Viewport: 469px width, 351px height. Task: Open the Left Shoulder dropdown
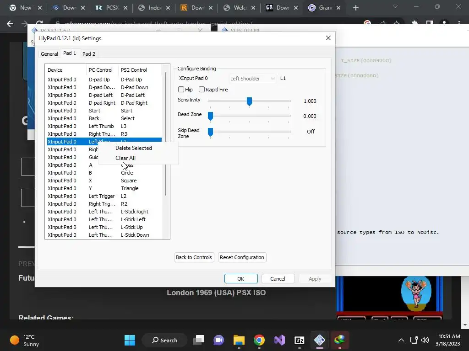[253, 79]
